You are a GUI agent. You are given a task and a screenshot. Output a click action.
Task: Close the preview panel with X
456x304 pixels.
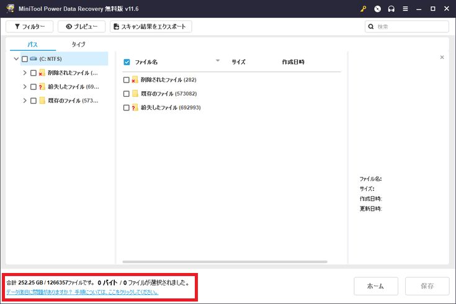[x=442, y=57]
